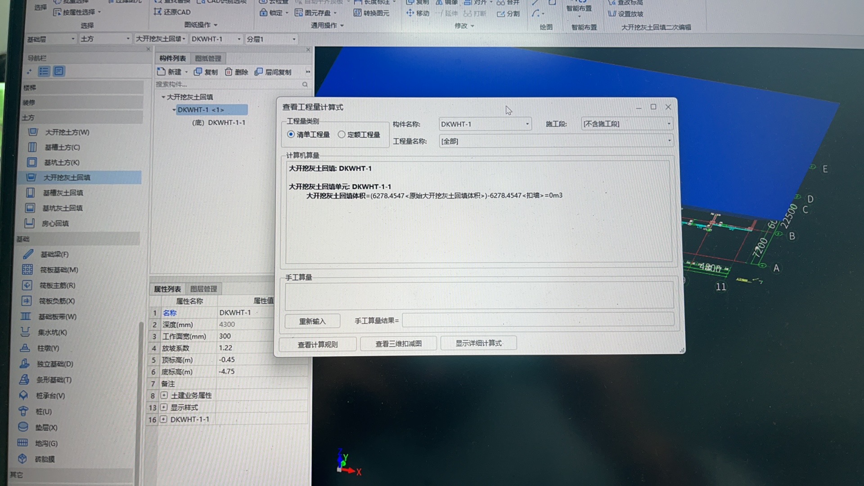The height and width of the screenshot is (486, 864).
Task: Select 地沟(G) item
Action: (x=46, y=444)
